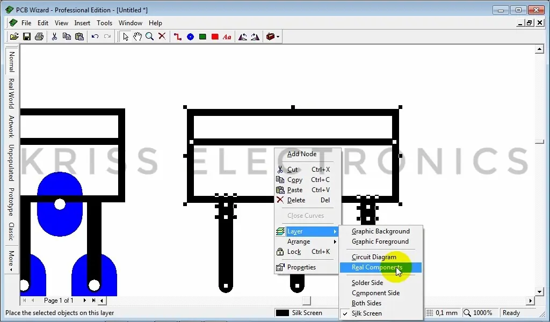The height and width of the screenshot is (322, 550).
Task: Select the Aa text label tool
Action: pyautogui.click(x=227, y=36)
